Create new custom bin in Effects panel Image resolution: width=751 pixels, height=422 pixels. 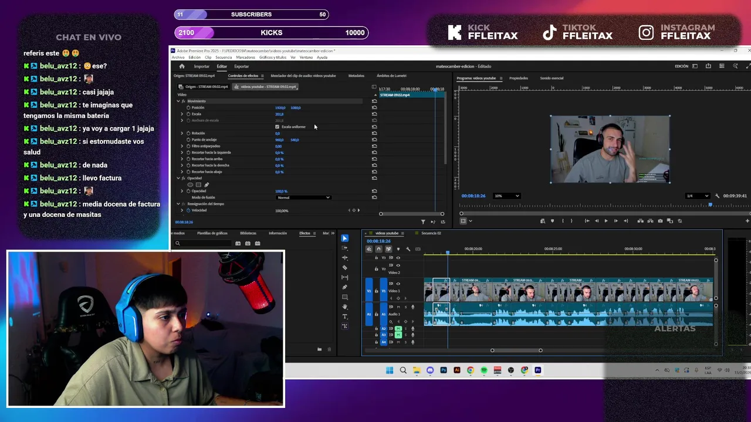[319, 349]
